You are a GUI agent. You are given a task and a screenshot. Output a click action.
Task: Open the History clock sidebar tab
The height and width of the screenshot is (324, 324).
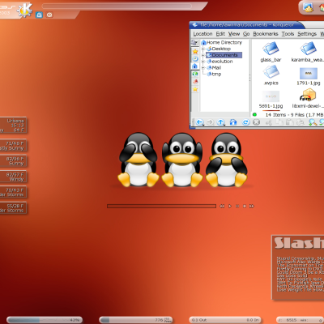[x=195, y=58]
